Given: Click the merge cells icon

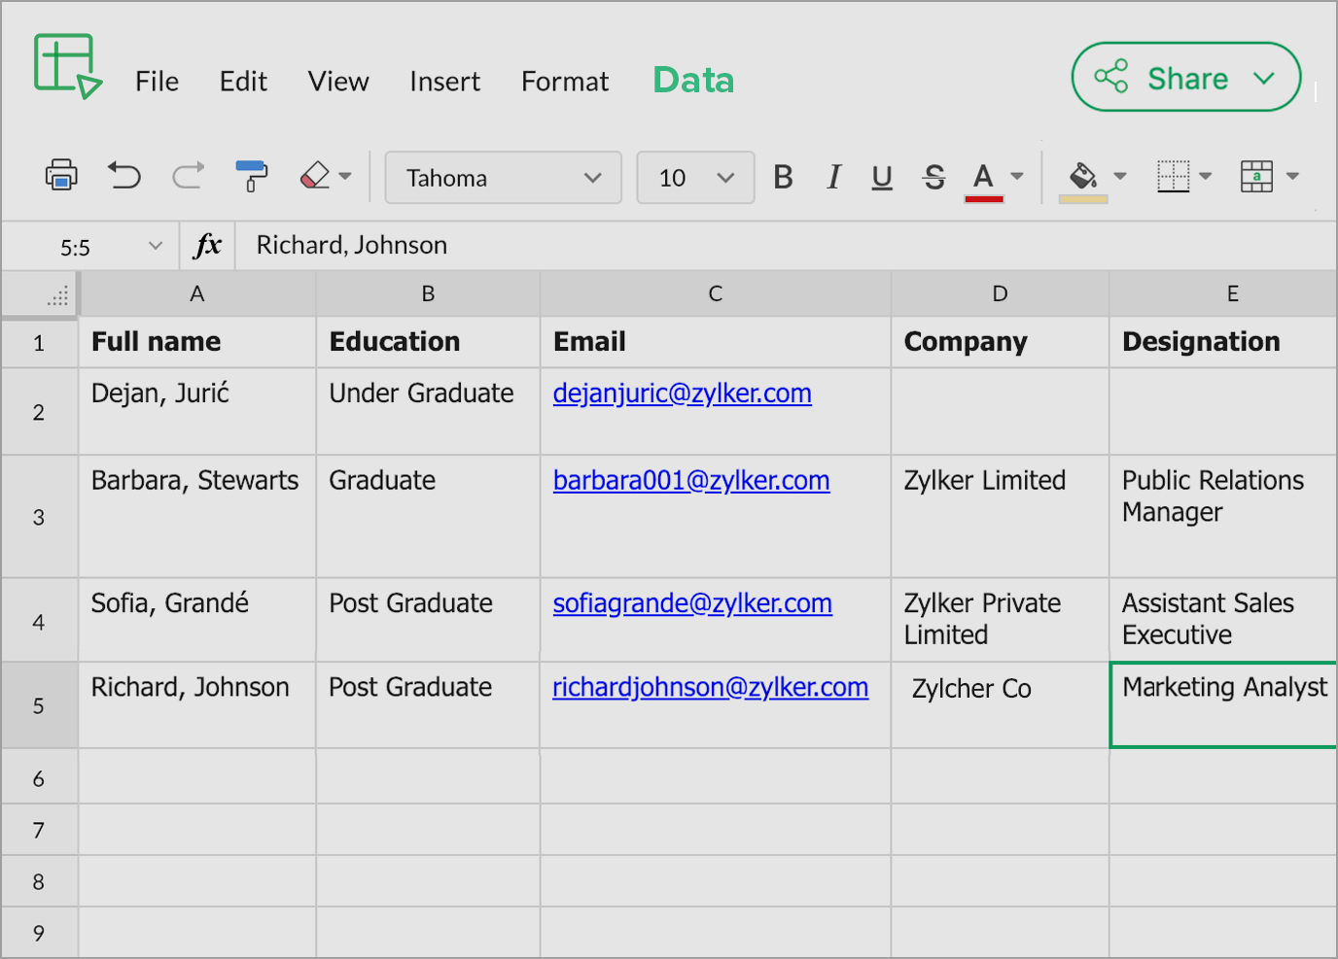Looking at the screenshot, I should point(1256,177).
